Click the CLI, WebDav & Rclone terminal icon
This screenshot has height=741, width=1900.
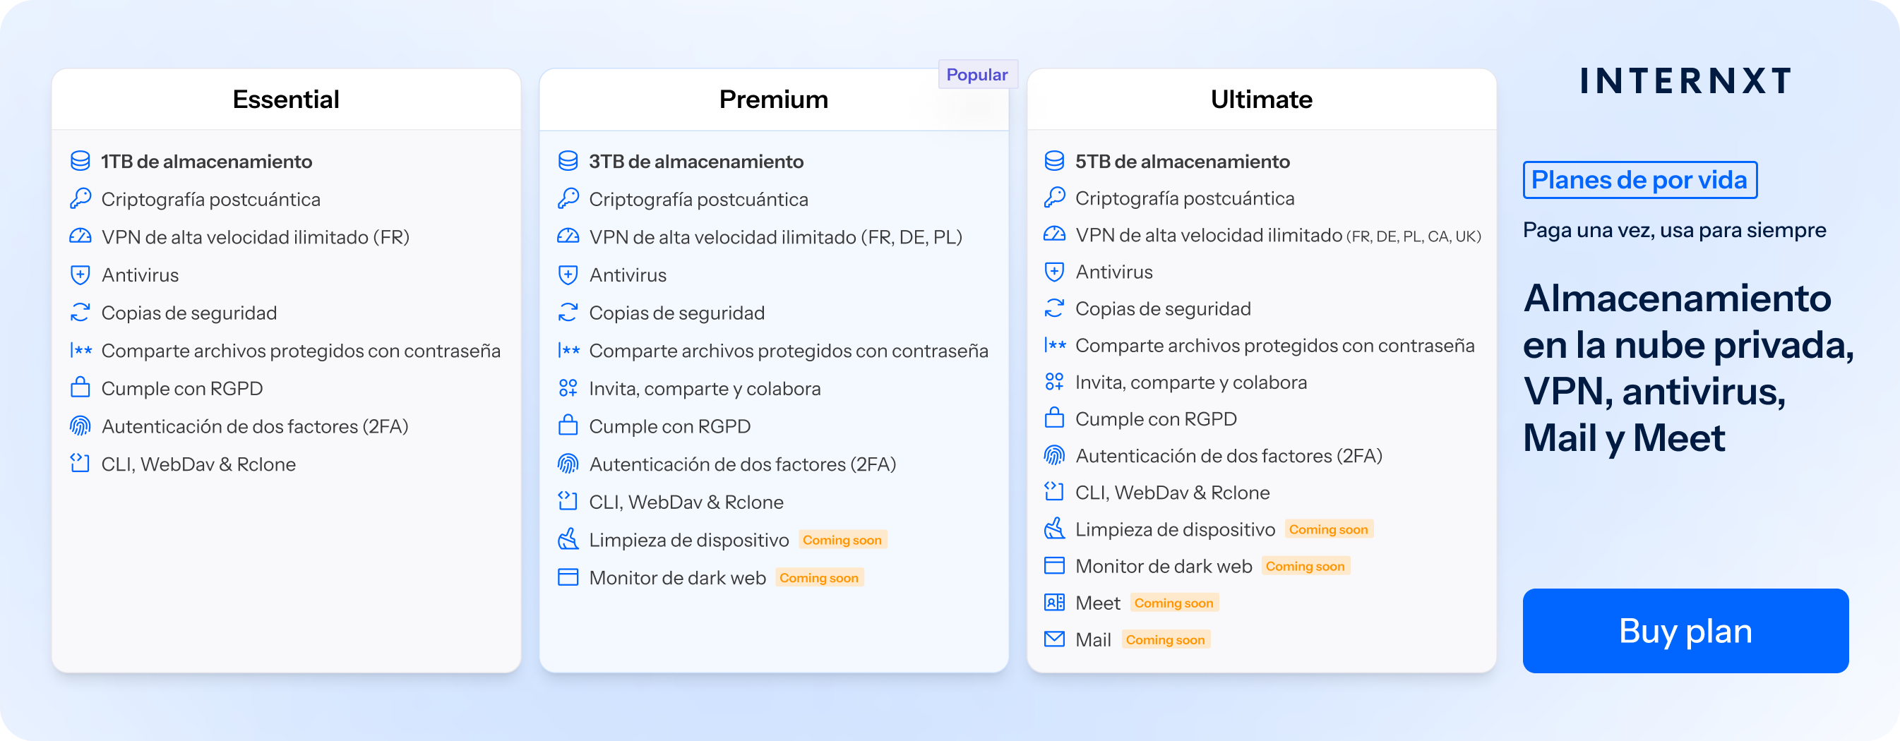click(x=80, y=464)
